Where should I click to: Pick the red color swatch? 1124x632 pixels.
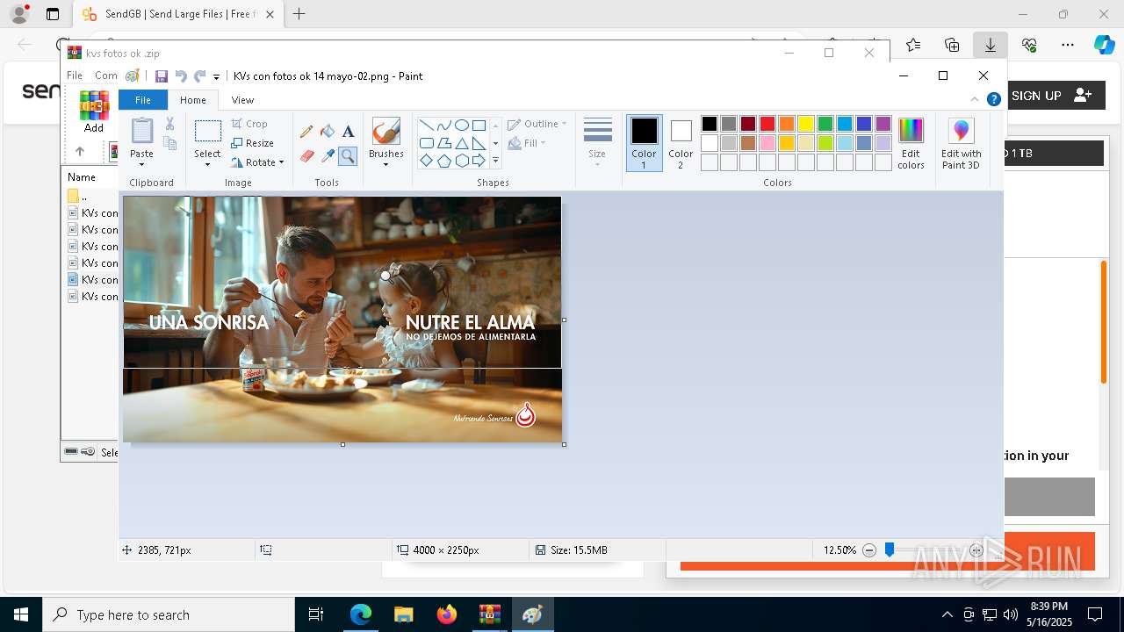pyautogui.click(x=767, y=124)
